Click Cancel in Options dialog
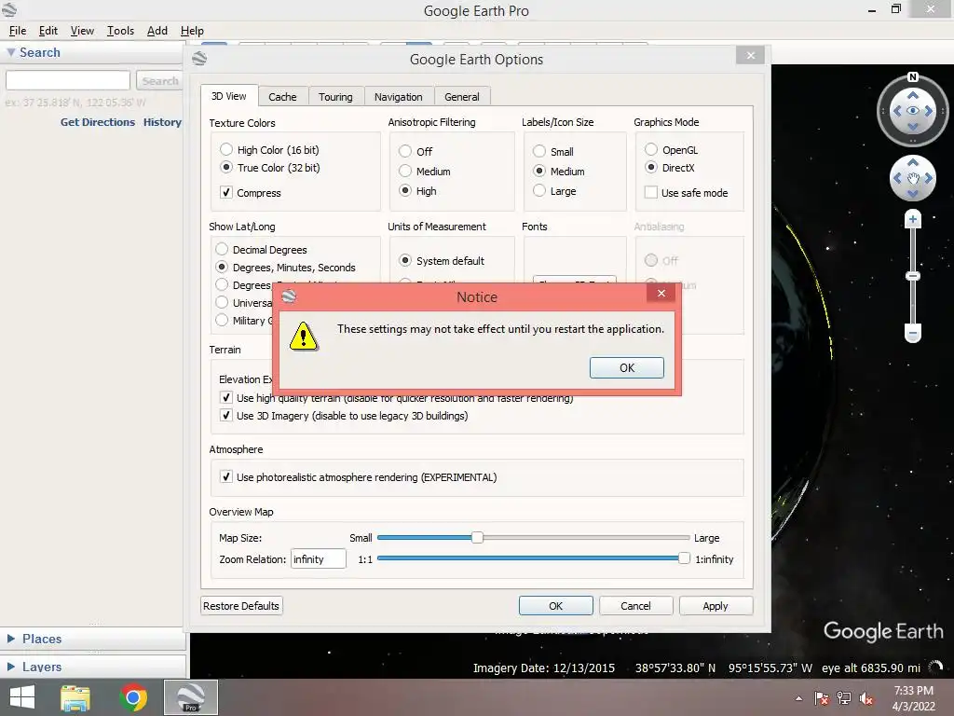Image resolution: width=954 pixels, height=716 pixels. (635, 606)
